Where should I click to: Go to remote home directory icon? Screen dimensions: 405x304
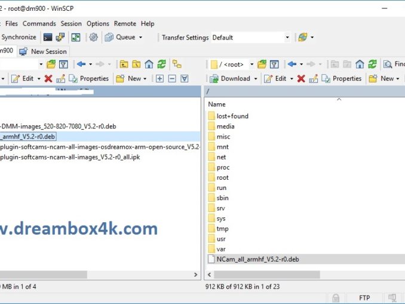point(360,64)
